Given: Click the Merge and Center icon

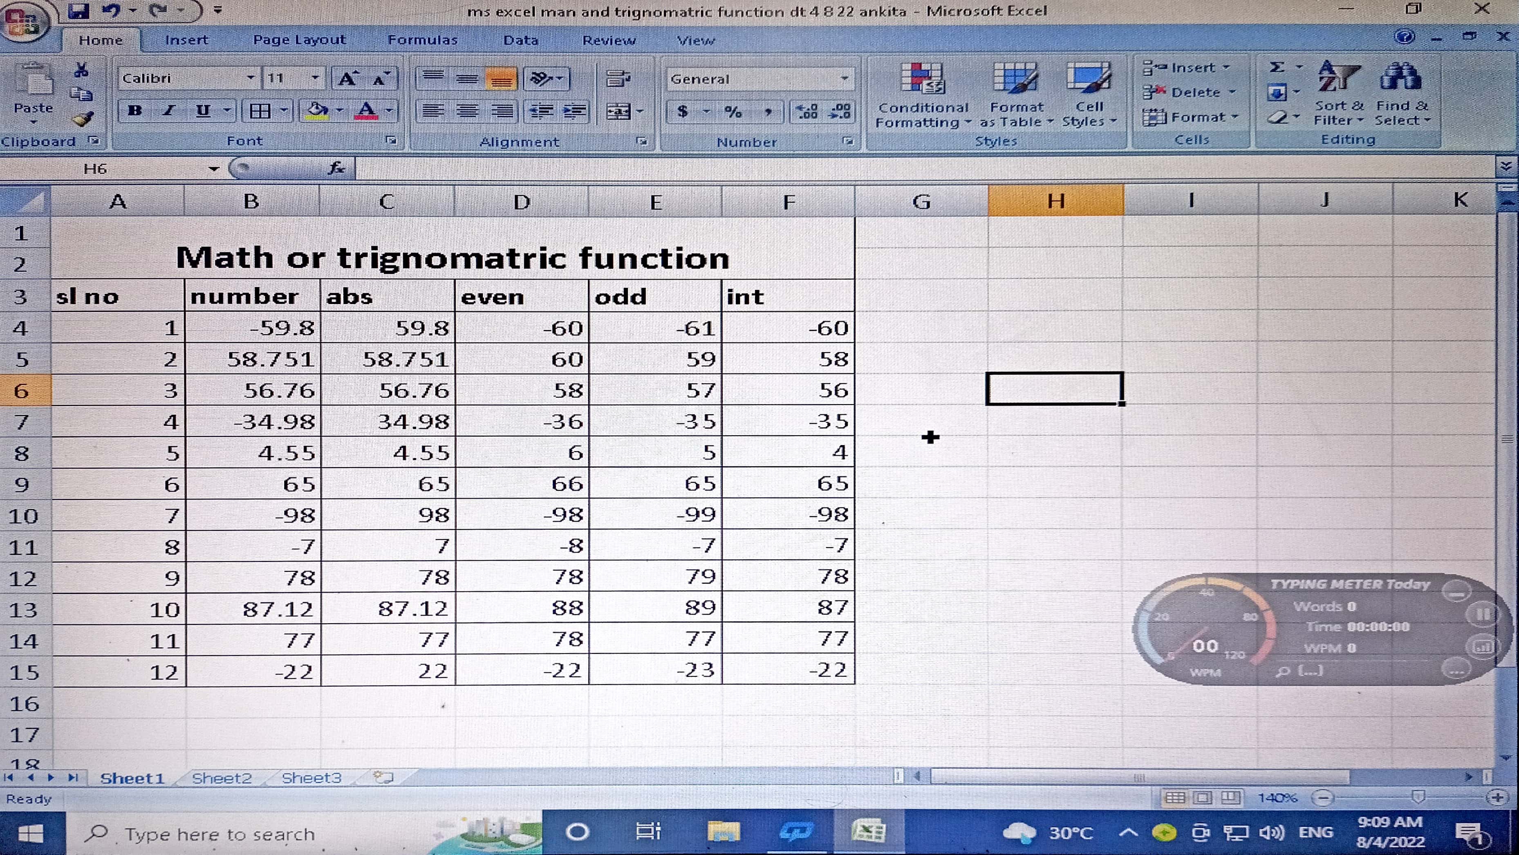Looking at the screenshot, I should [x=618, y=112].
